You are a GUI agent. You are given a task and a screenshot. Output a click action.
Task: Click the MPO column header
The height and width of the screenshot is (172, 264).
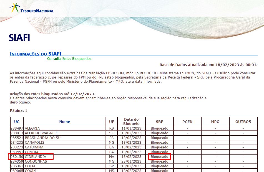point(215,122)
